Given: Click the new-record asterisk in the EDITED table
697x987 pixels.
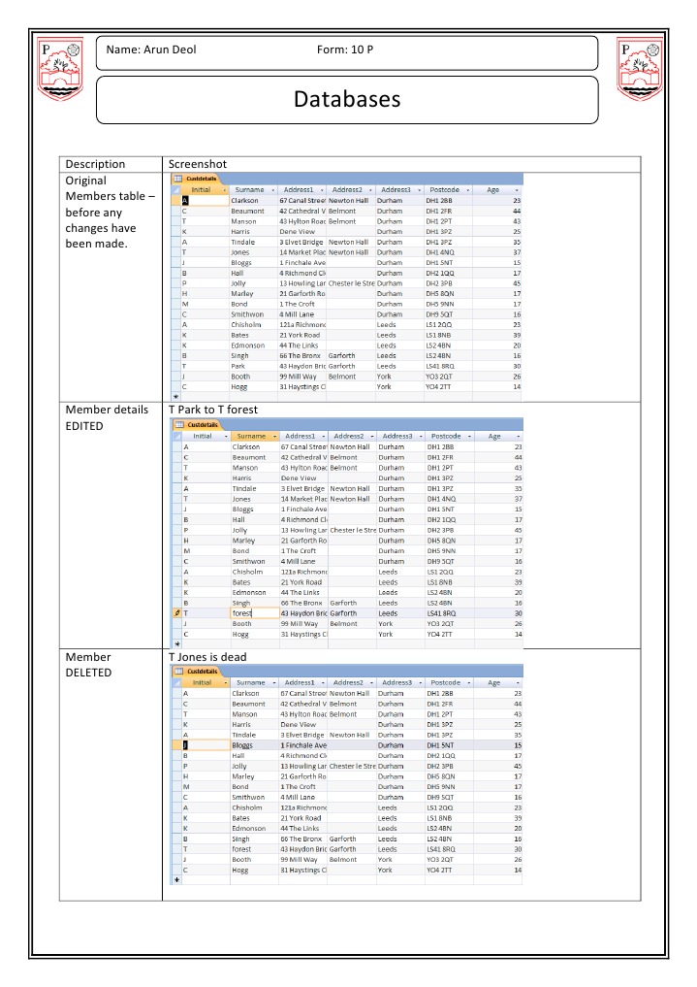Looking at the screenshot, I should click(x=177, y=644).
